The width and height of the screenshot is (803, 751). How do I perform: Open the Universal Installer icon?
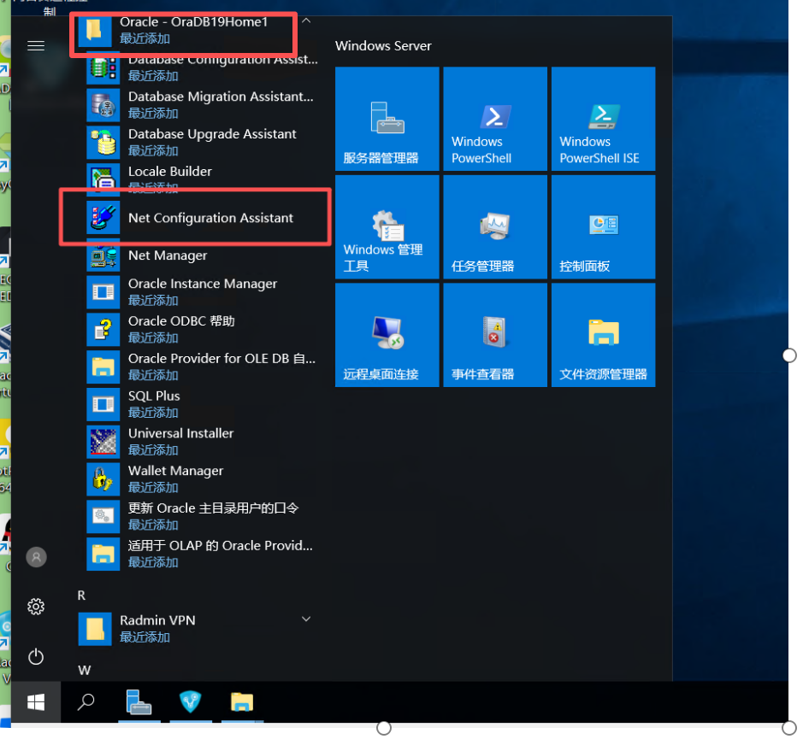[103, 442]
